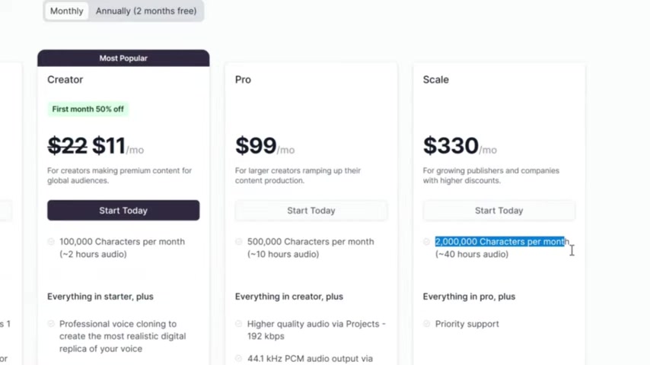Image resolution: width=650 pixels, height=365 pixels.
Task: Click check icon next to Priority support
Action: pyautogui.click(x=426, y=324)
